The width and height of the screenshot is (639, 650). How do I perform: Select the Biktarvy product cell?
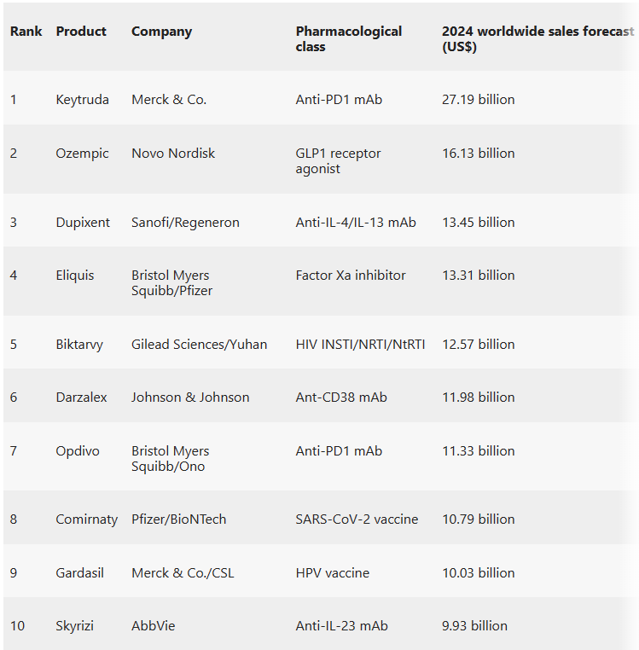(x=79, y=345)
